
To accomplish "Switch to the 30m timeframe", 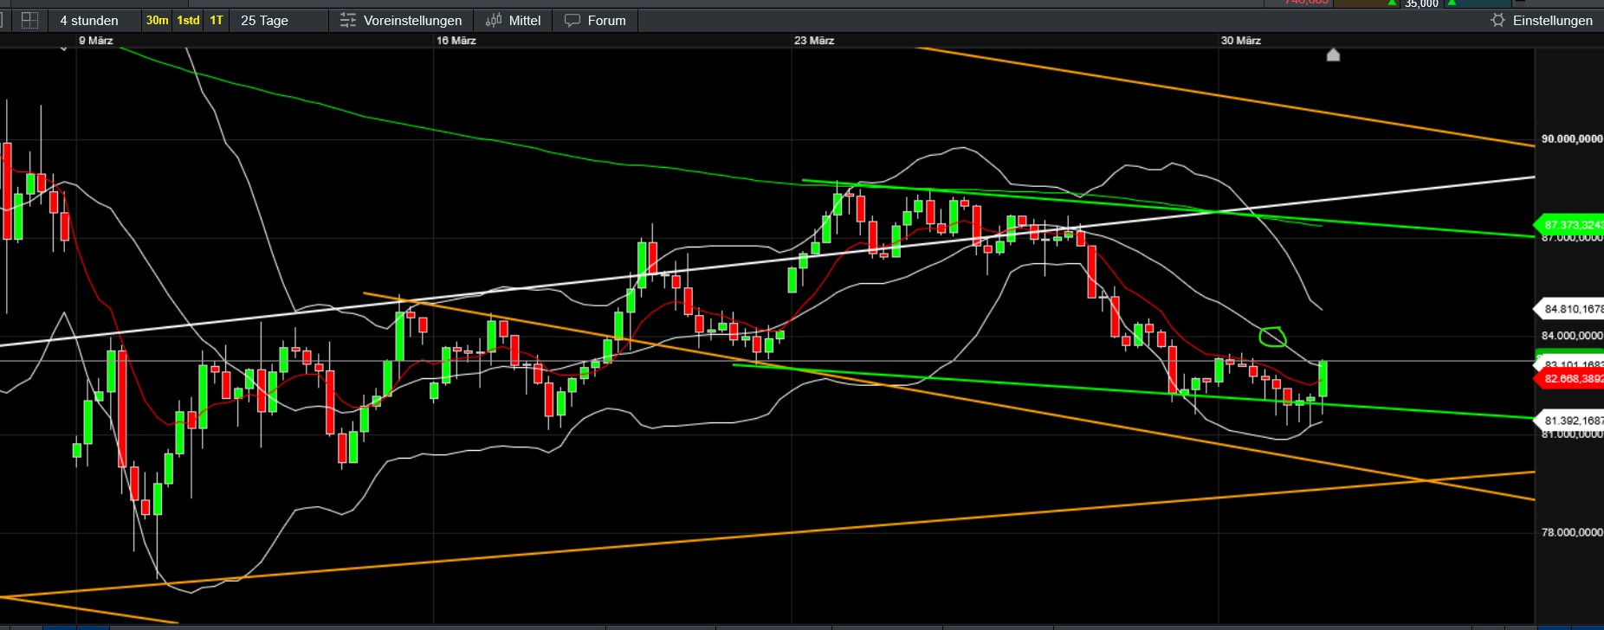I will click(x=157, y=20).
